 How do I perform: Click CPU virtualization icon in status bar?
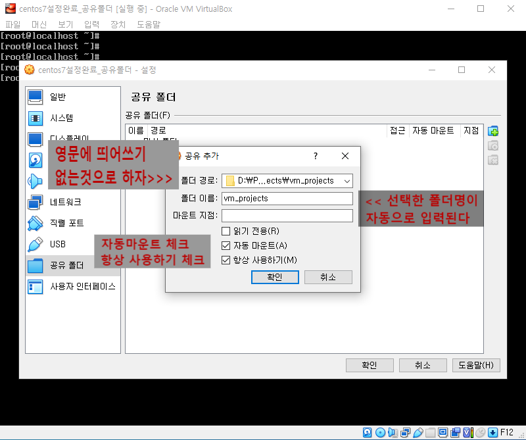(468, 432)
